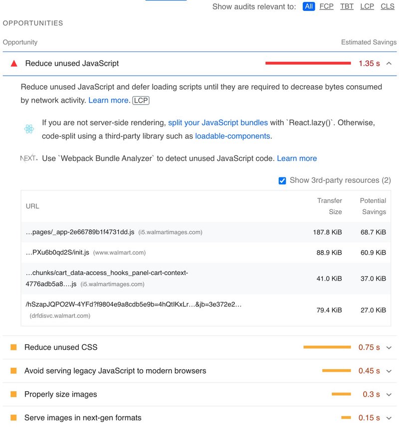
Task: Expand the Serve images in next-gen formats audit
Action: [x=389, y=419]
